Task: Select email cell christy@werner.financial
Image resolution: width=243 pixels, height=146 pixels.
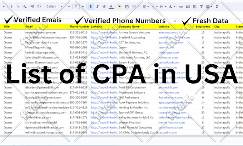Action: 47,122
